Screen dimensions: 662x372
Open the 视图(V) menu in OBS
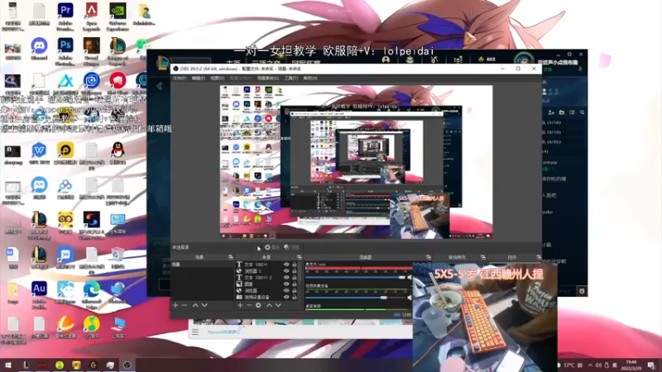point(217,78)
